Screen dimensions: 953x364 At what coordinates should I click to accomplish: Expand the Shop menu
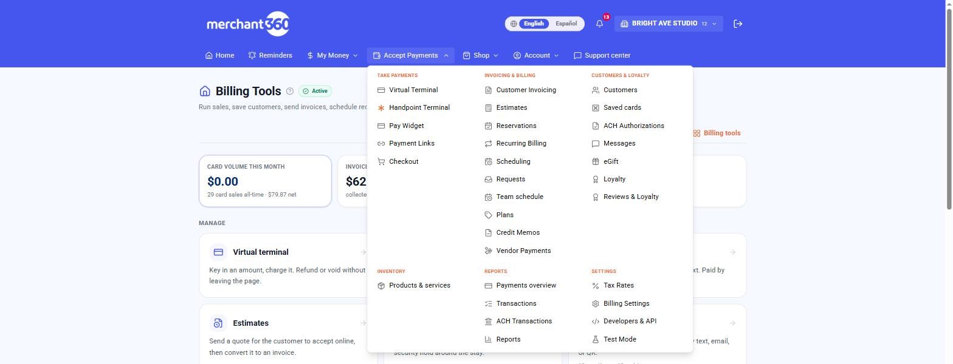(480, 55)
